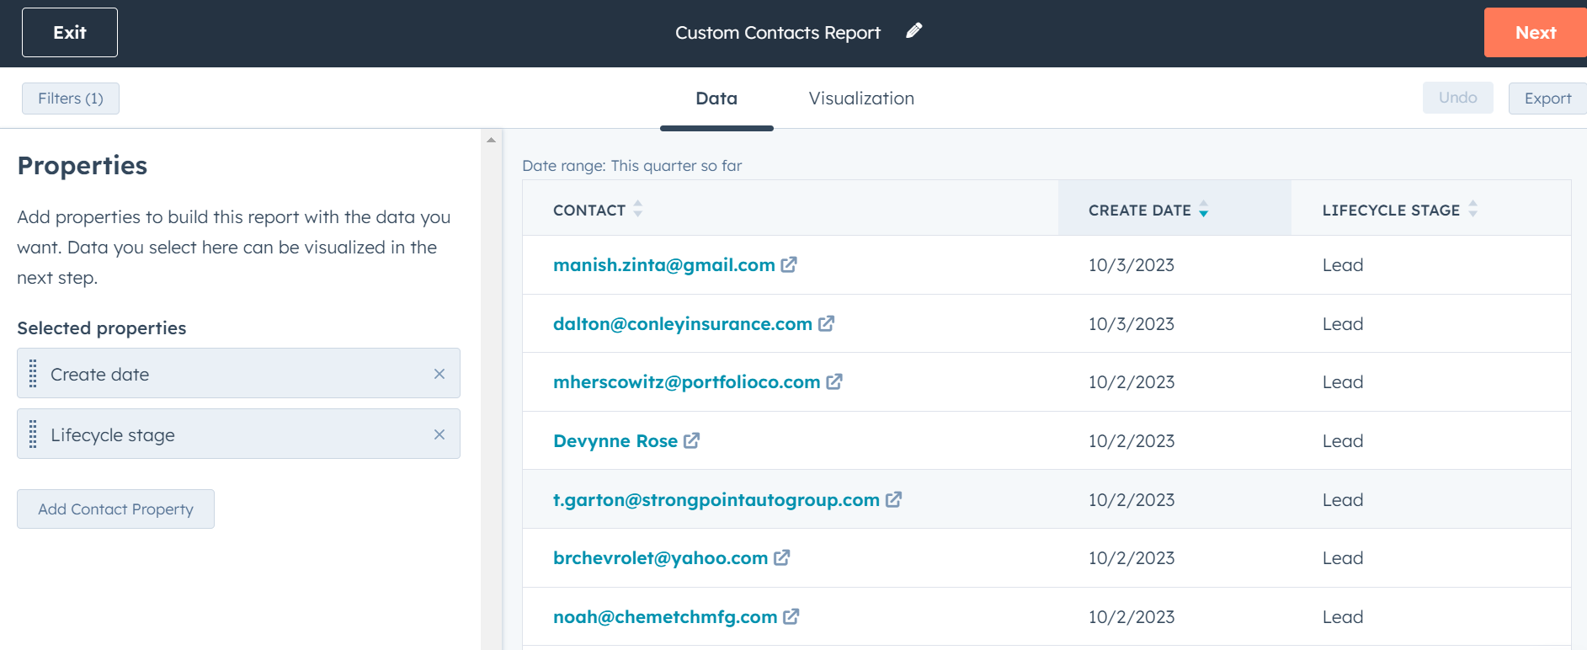
Task: Click scroll-up arrow on Properties panel scrollbar
Action: [491, 140]
